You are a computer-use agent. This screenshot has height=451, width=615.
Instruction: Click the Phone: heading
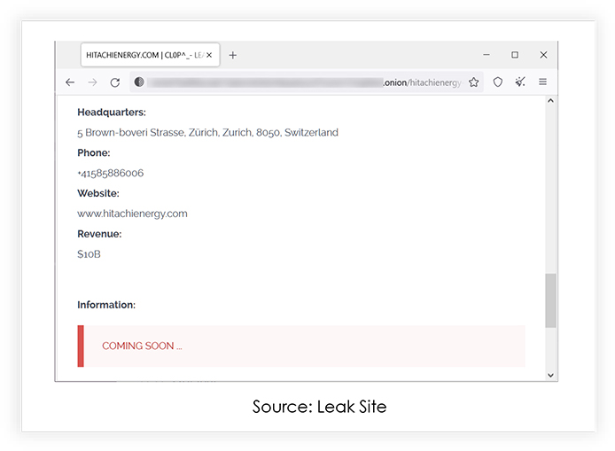pos(93,153)
